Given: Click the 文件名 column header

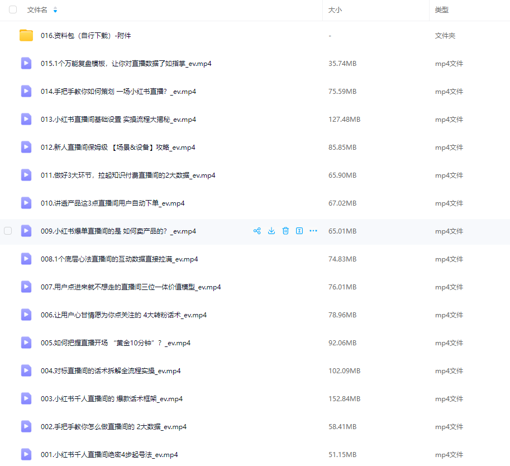Looking at the screenshot, I should click(x=37, y=10).
